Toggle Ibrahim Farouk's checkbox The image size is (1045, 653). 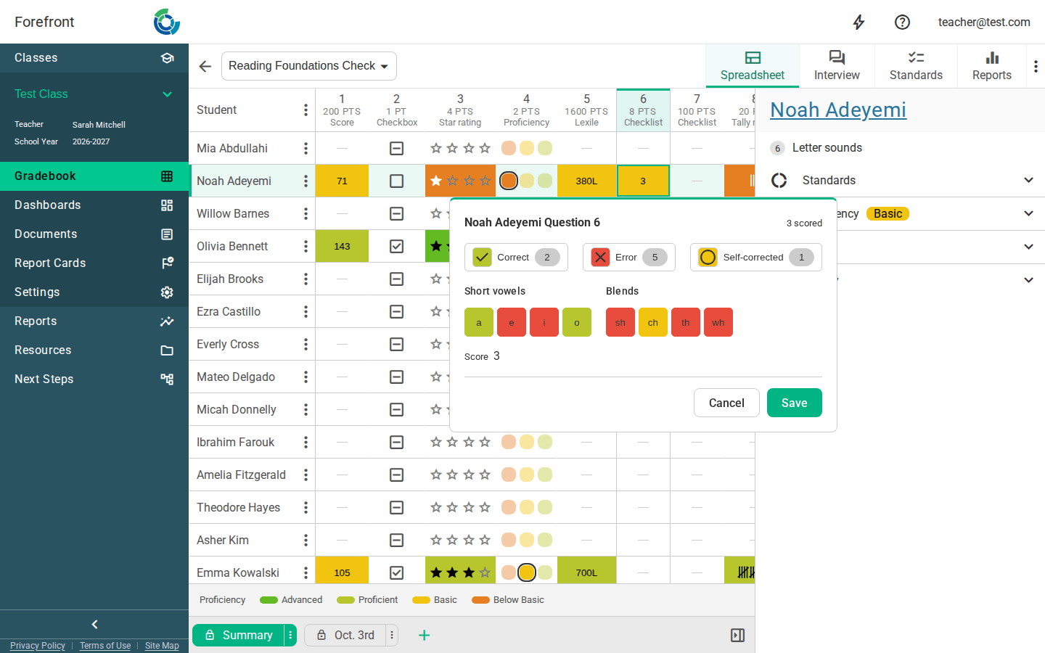pos(396,442)
